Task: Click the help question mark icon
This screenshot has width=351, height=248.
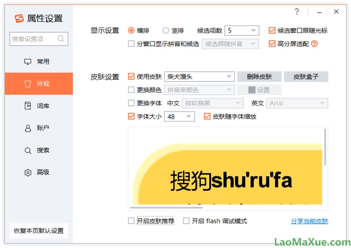Action: click(297, 12)
